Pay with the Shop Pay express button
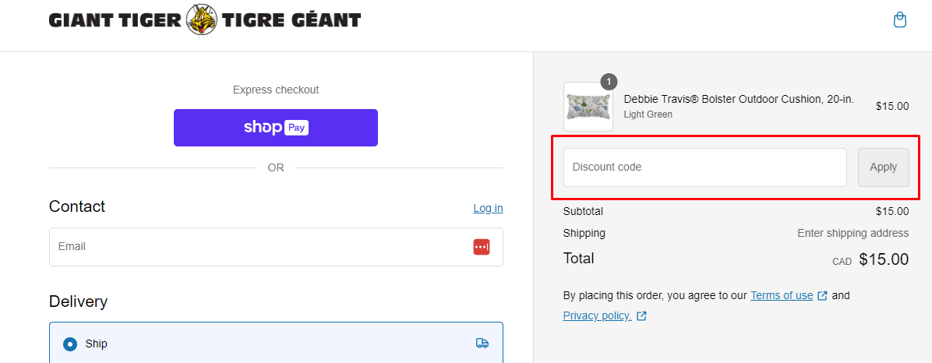The height and width of the screenshot is (363, 932). [276, 128]
